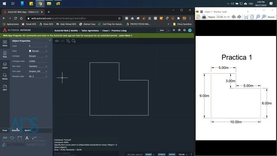Open file icon in PDF viewer toolbar
This screenshot has width=277, height=156.
point(198,17)
